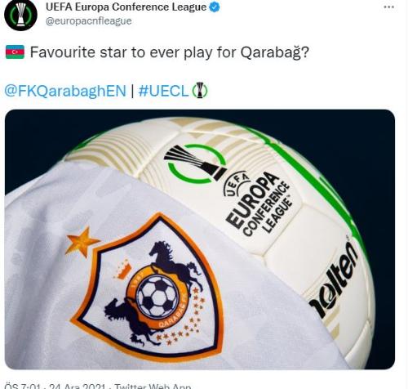This screenshot has width=408, height=389.
Task: Click the Azerbaijan flag emoji
Action: click(x=15, y=52)
